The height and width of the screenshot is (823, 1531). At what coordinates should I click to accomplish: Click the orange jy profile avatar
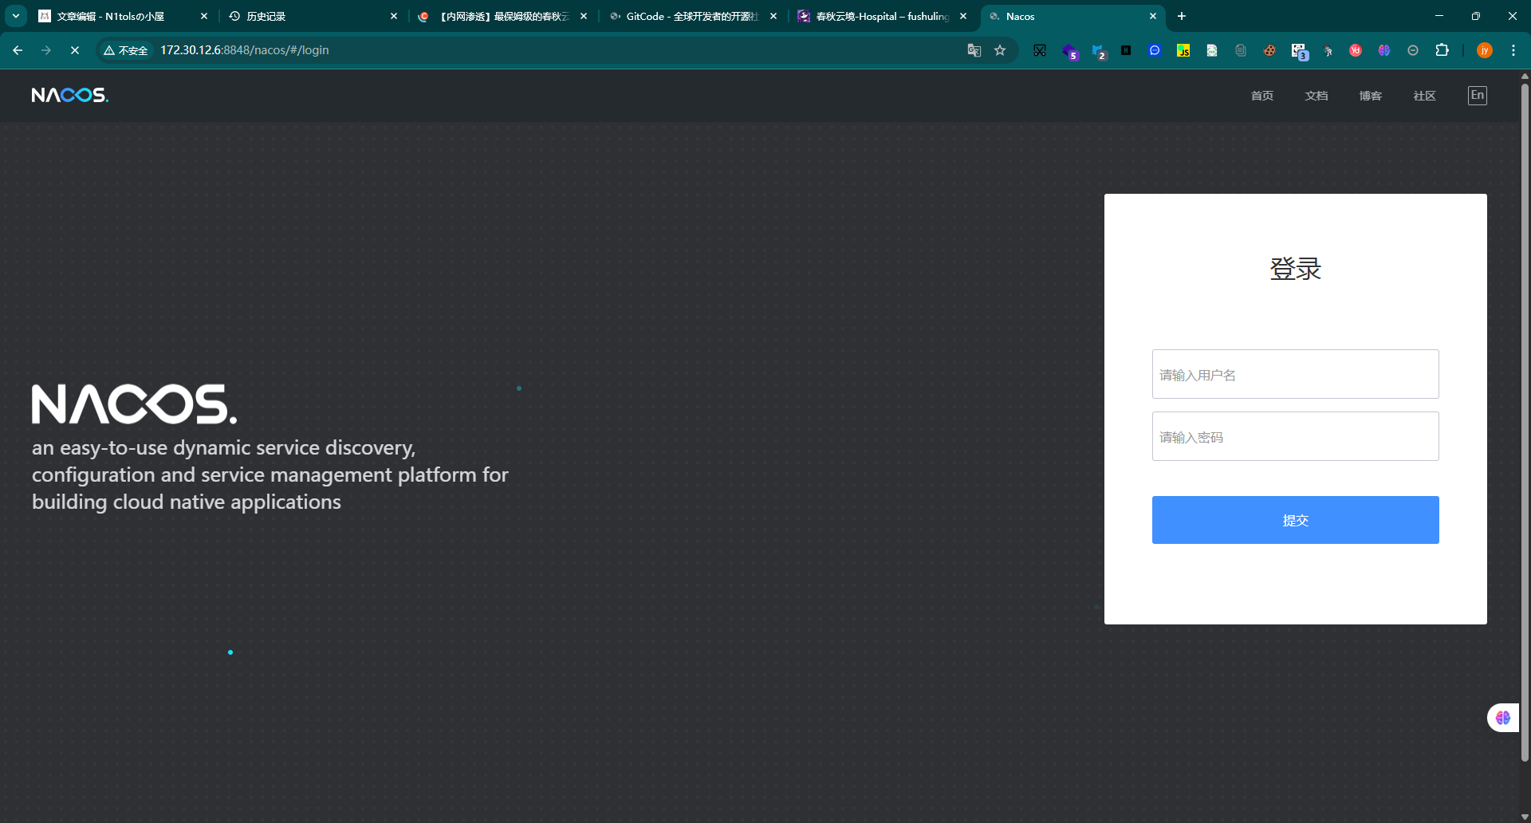(x=1485, y=50)
